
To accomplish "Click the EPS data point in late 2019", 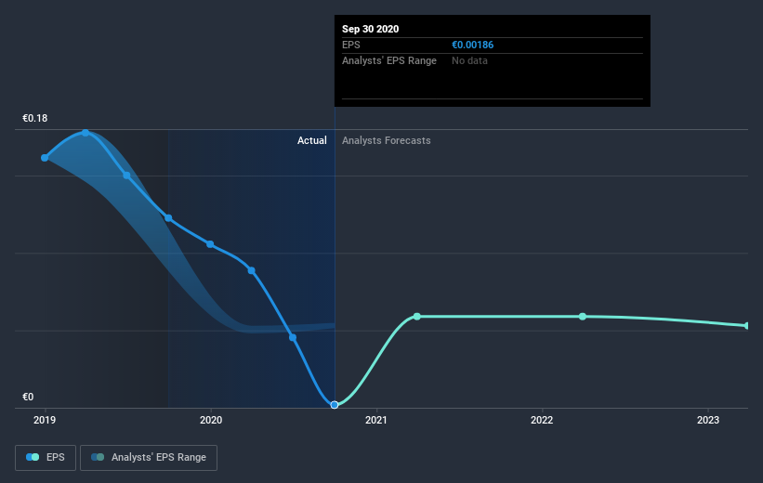I will [x=168, y=218].
